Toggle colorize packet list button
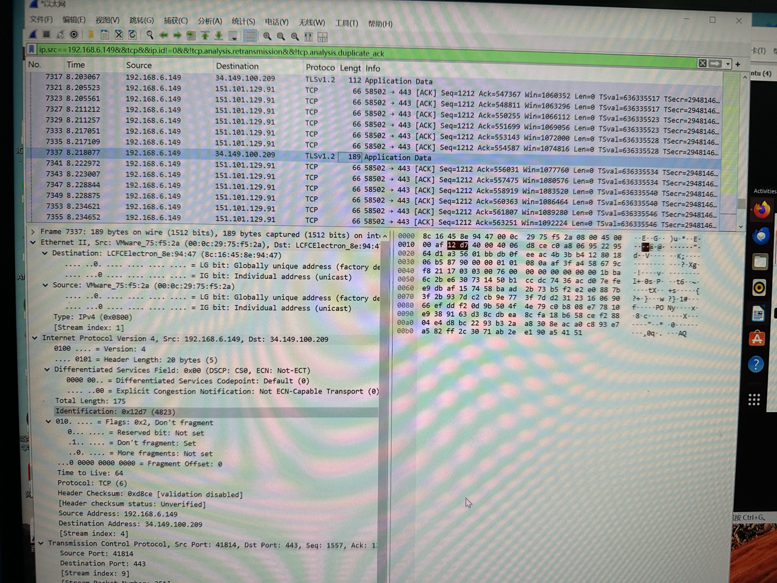Image resolution: width=777 pixels, height=583 pixels. click(250, 36)
